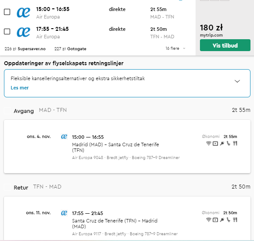Click Air Europa logo beside 15:00 - 16:55 summary
The height and width of the screenshot is (241, 254).
pos(23,12)
